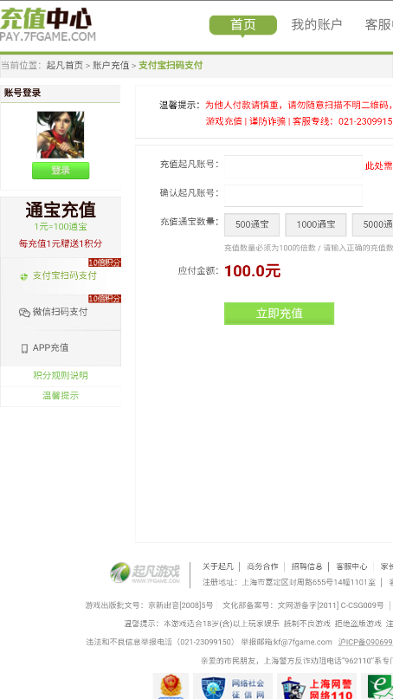Focus the 充值起凡账号 input field
The image size is (393, 699).
pyautogui.click(x=293, y=166)
